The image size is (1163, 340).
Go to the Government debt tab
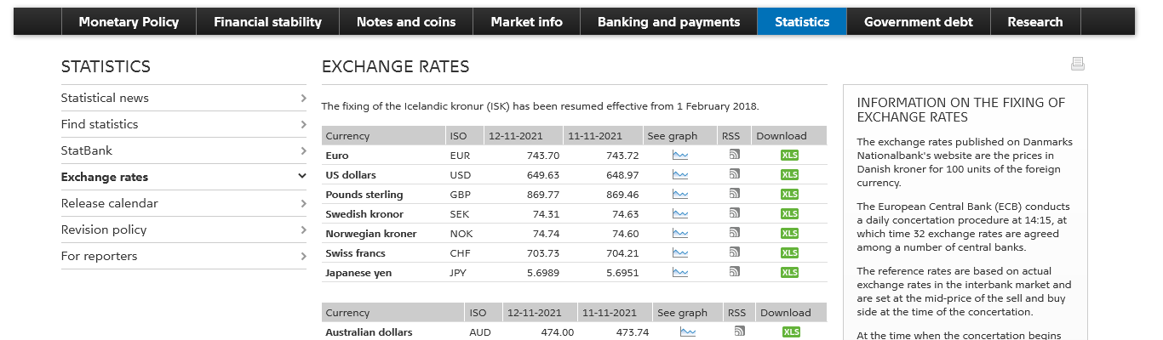point(918,22)
